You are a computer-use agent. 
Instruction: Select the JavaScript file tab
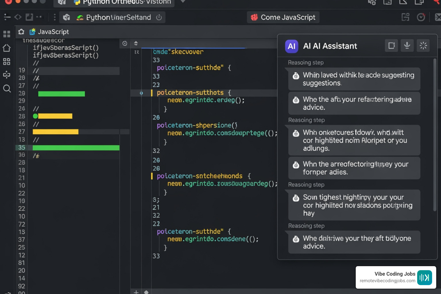click(49, 32)
